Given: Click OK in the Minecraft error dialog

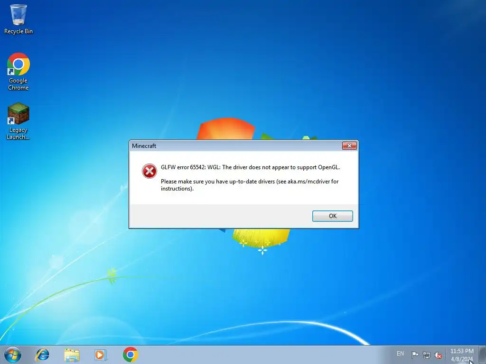Looking at the screenshot, I should point(332,216).
